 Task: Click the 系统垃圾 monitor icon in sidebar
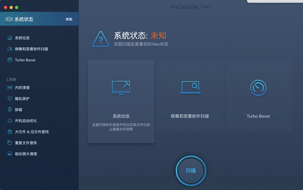(10, 38)
